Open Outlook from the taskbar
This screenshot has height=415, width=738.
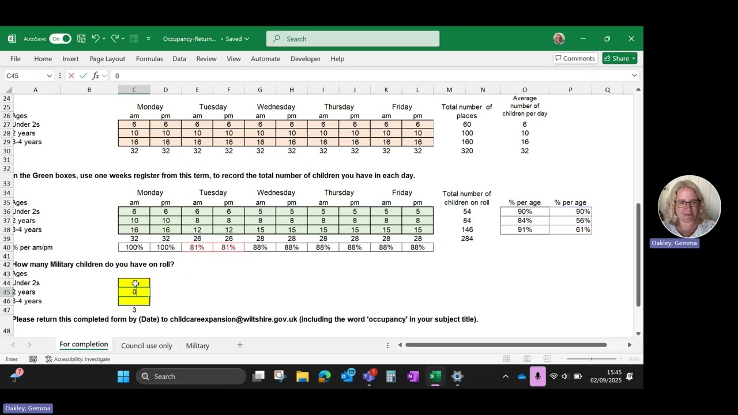tap(347, 376)
